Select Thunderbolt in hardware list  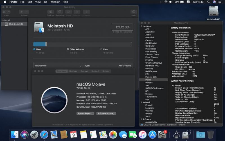coord(151,96)
